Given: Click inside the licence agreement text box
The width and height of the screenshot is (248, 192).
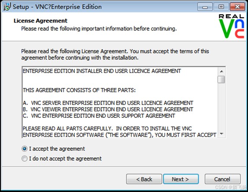Looking at the screenshot, I should [x=120, y=102].
